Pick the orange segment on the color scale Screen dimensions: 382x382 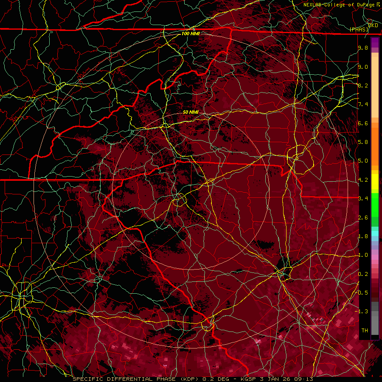click(375, 147)
